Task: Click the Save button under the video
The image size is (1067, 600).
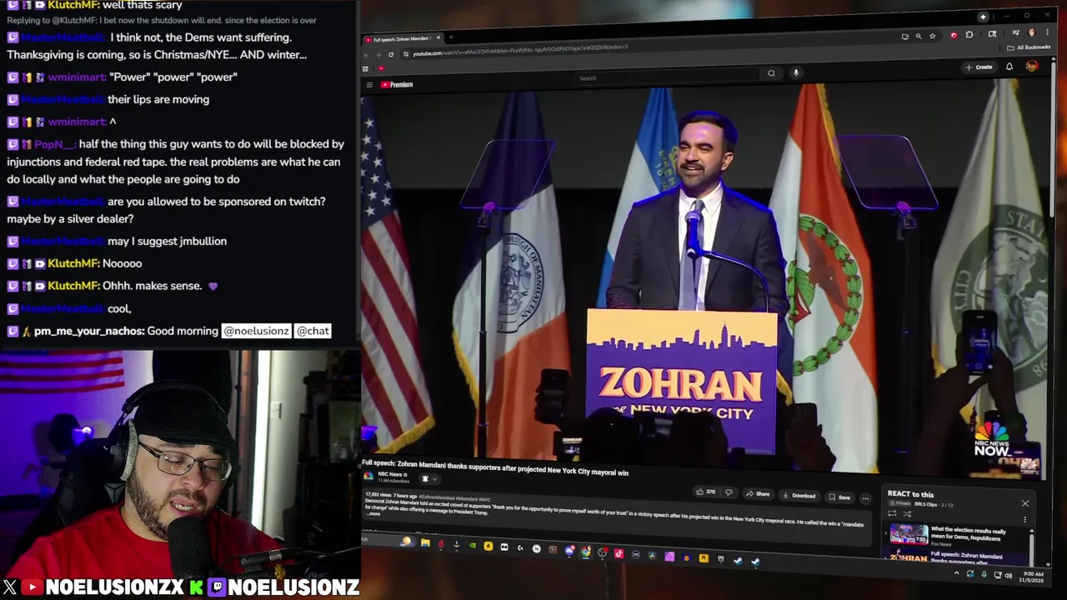Action: click(839, 497)
